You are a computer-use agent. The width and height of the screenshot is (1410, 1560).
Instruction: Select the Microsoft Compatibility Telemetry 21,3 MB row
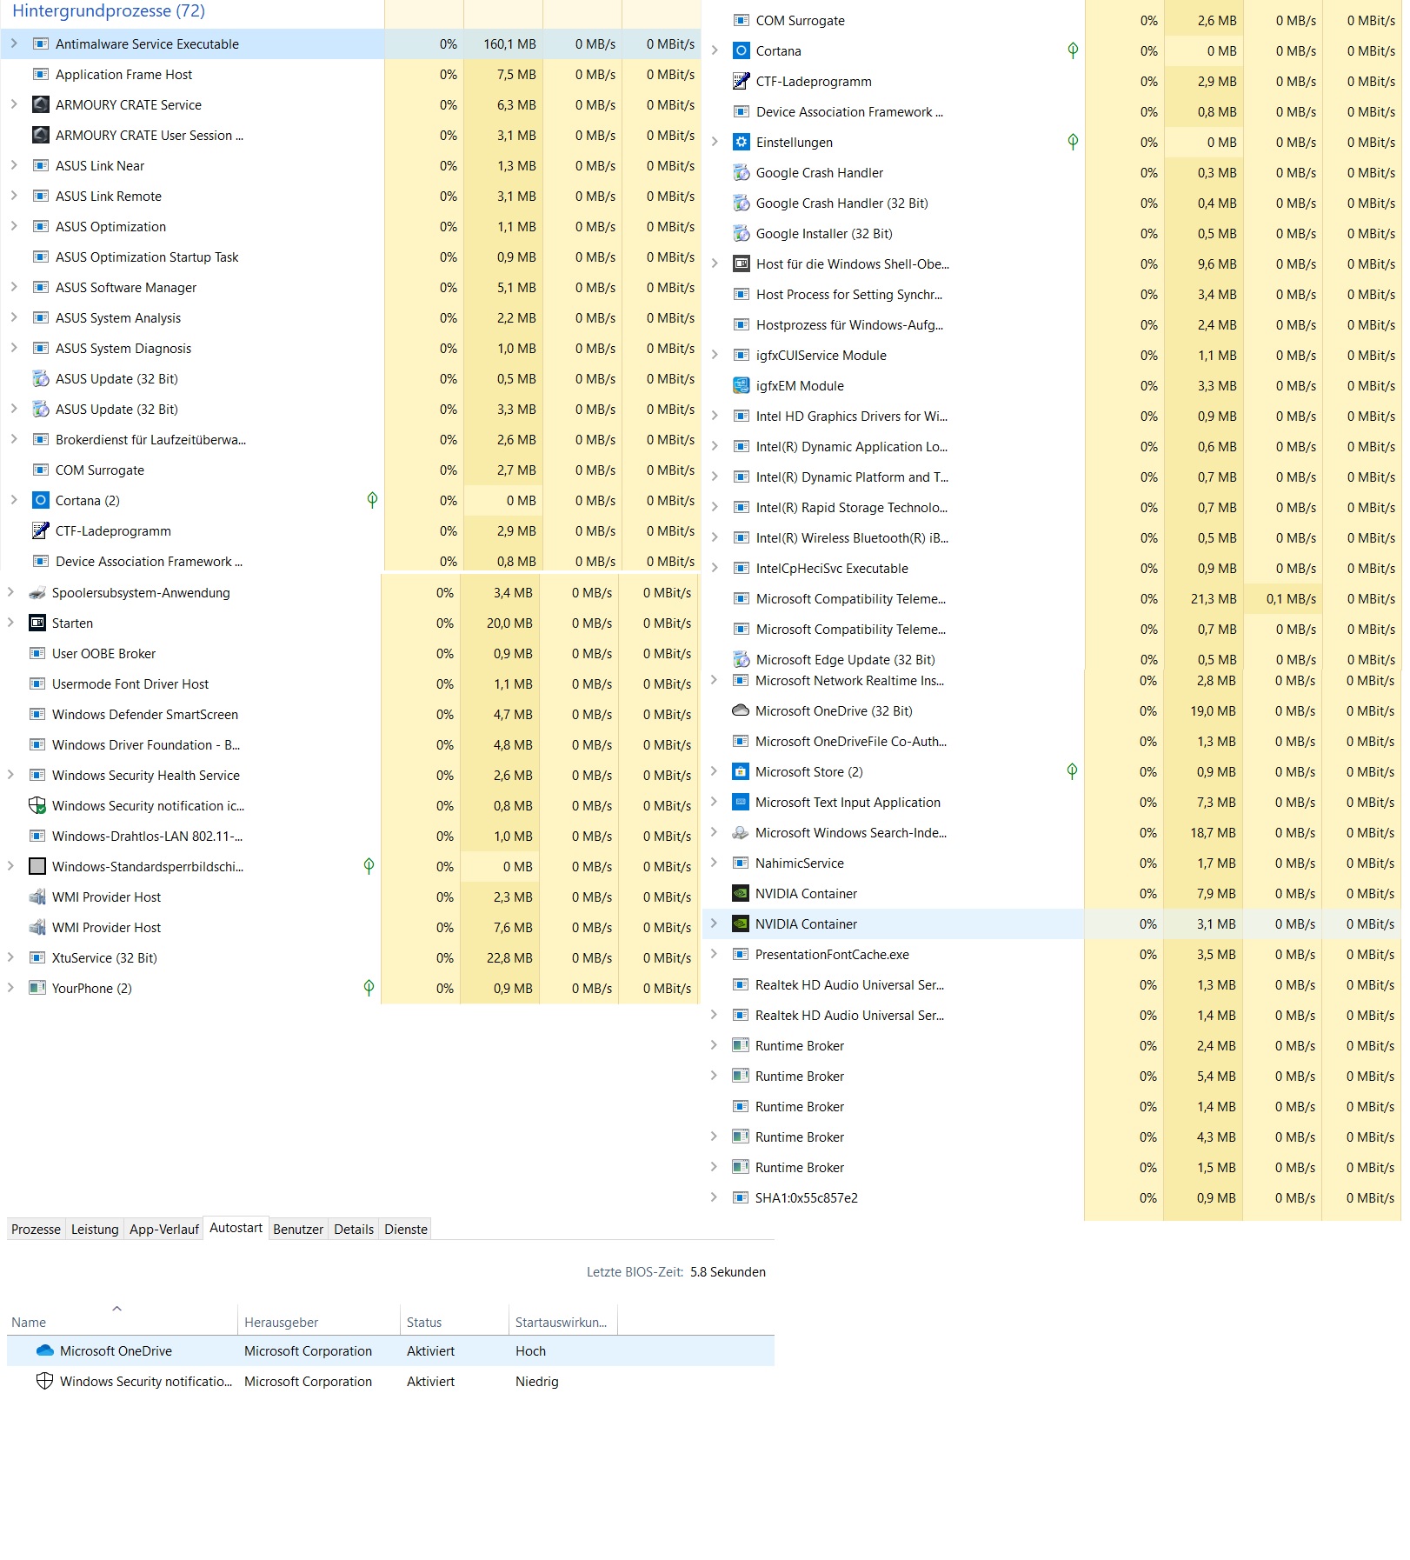point(1052,599)
